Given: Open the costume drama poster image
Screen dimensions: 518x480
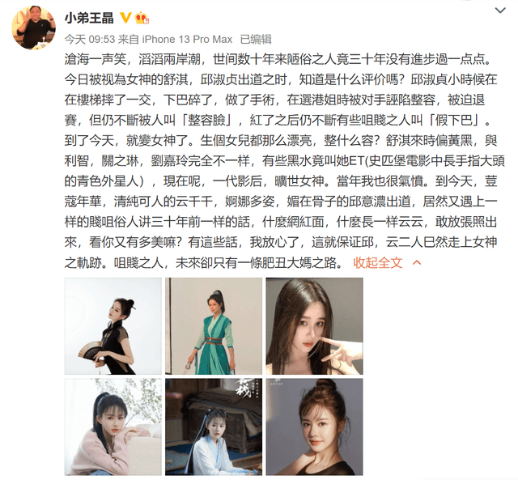Looking at the screenshot, I should (214, 427).
